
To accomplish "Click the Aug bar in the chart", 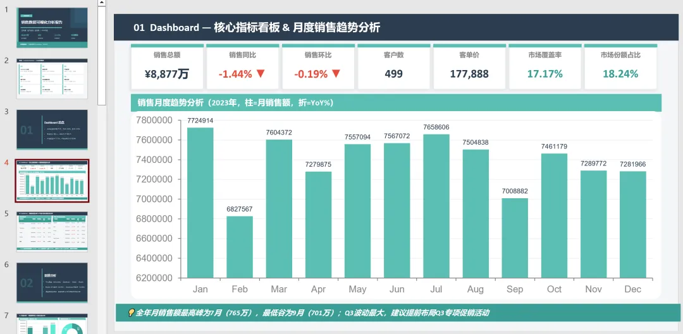I will point(476,213).
